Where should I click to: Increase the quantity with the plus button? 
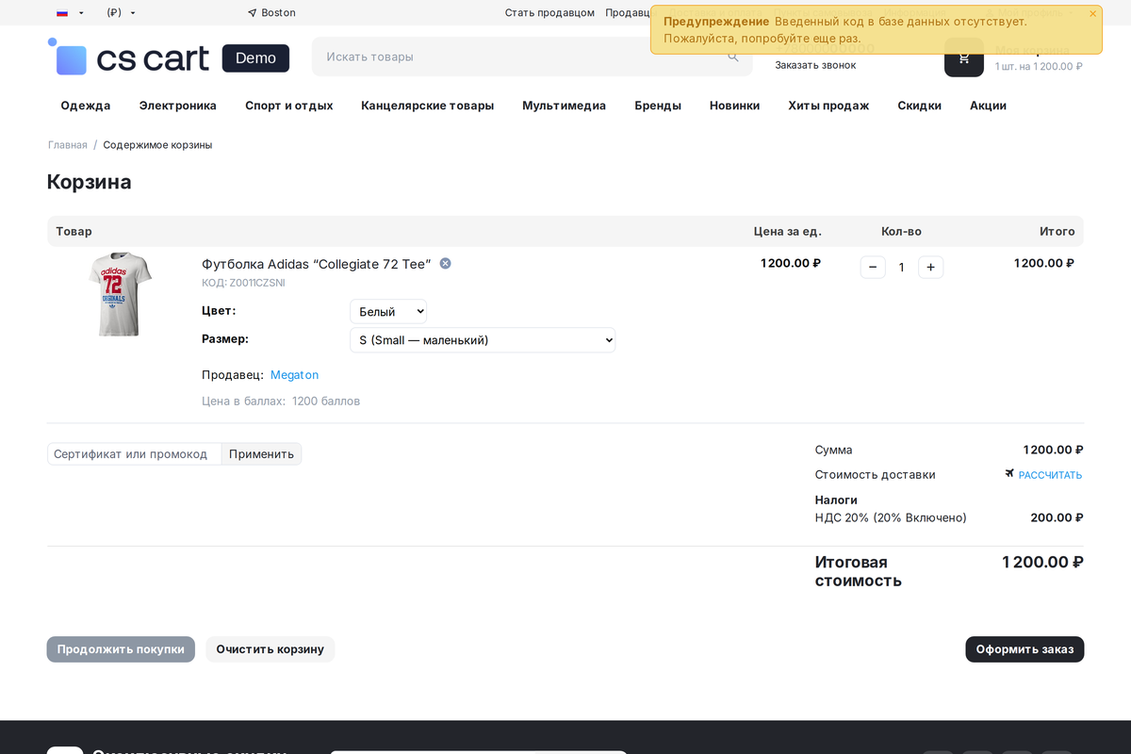point(931,268)
